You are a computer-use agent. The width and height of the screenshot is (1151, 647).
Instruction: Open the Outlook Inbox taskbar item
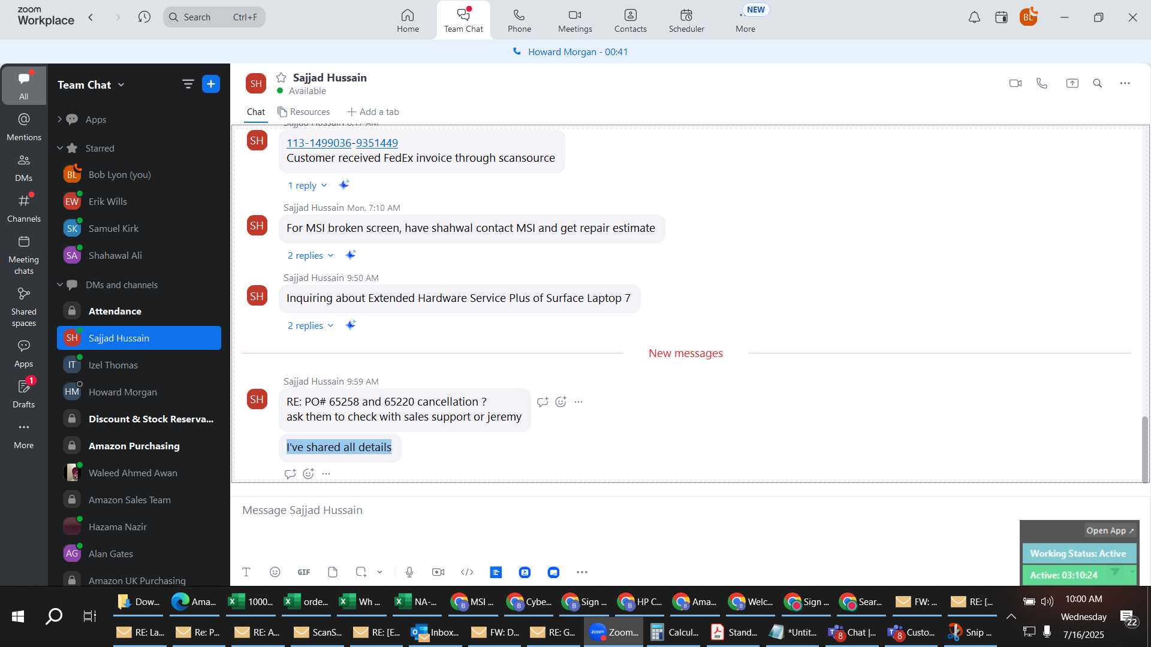click(436, 633)
